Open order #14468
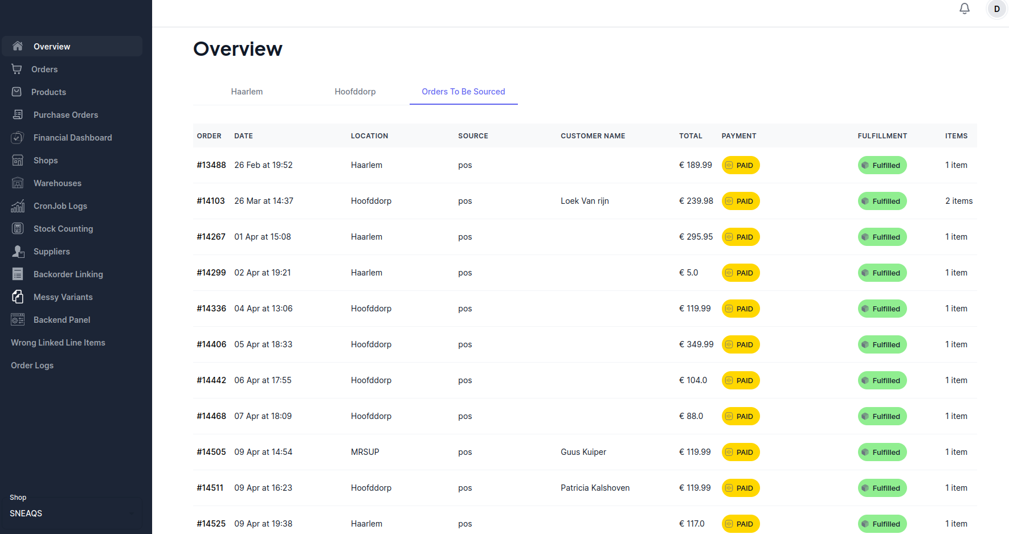The height and width of the screenshot is (534, 1009). 211,416
